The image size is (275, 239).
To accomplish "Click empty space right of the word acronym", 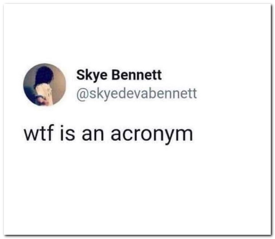I will [x=231, y=134].
